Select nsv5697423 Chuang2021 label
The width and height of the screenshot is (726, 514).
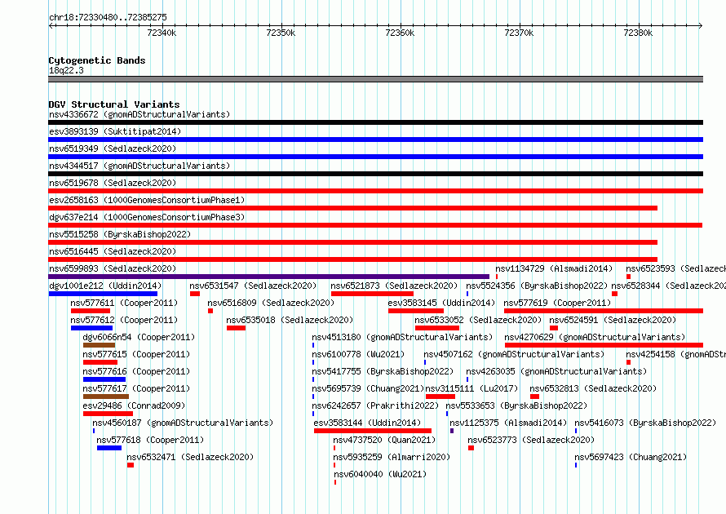point(631,457)
